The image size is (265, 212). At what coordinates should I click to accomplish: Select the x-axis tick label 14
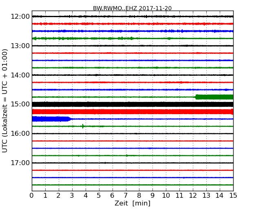(220, 195)
